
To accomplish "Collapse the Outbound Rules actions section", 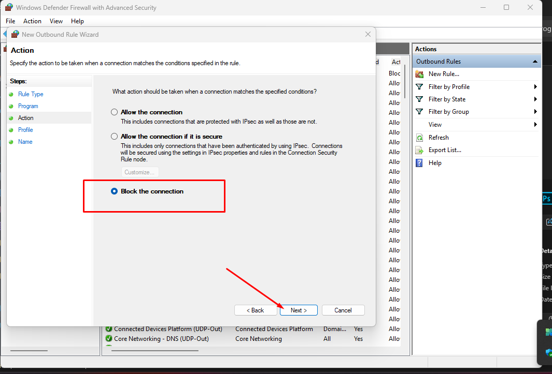I will point(535,62).
